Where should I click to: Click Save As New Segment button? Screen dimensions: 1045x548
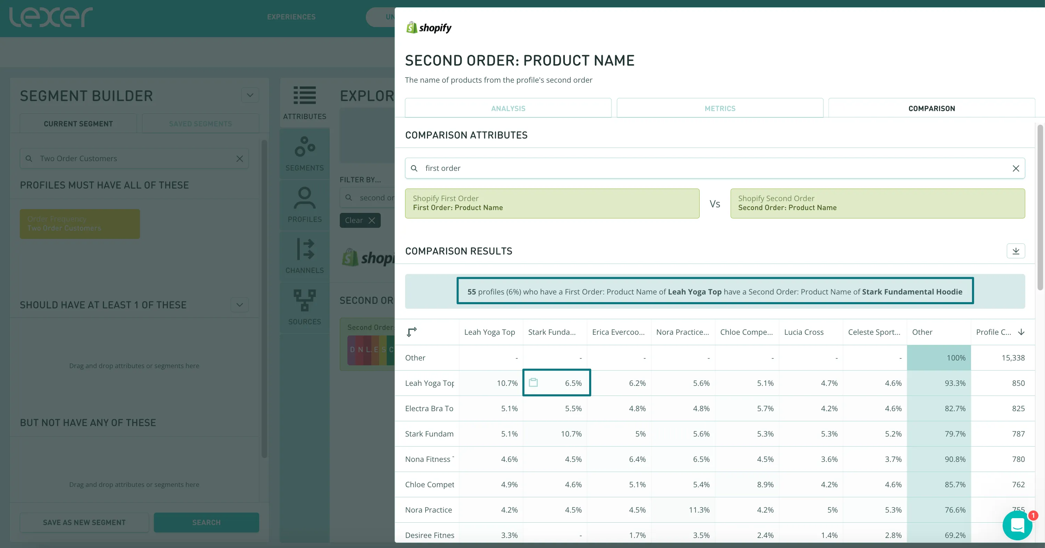coord(84,522)
